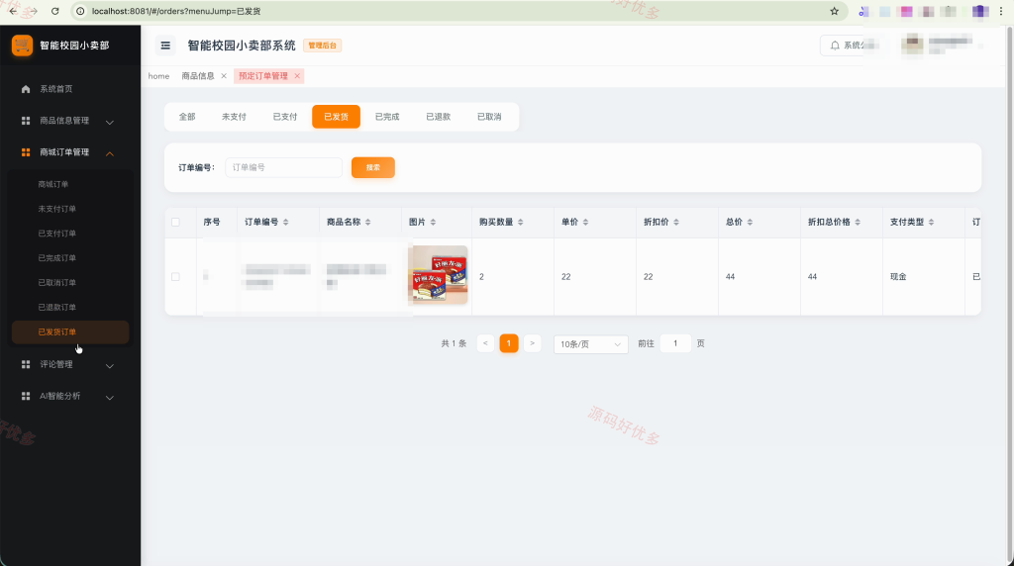
Task: Open 已完成订单 in sidebar
Action: [70, 258]
